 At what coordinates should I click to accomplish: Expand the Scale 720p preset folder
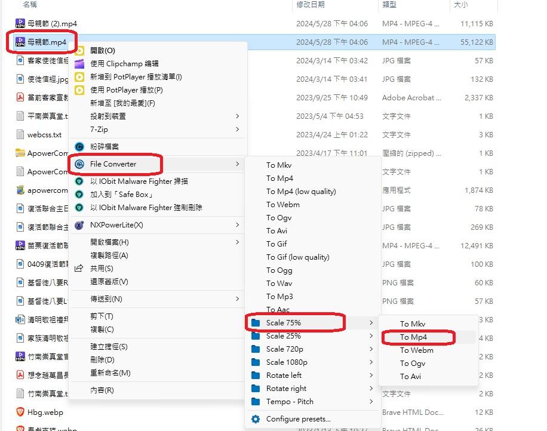pos(284,349)
